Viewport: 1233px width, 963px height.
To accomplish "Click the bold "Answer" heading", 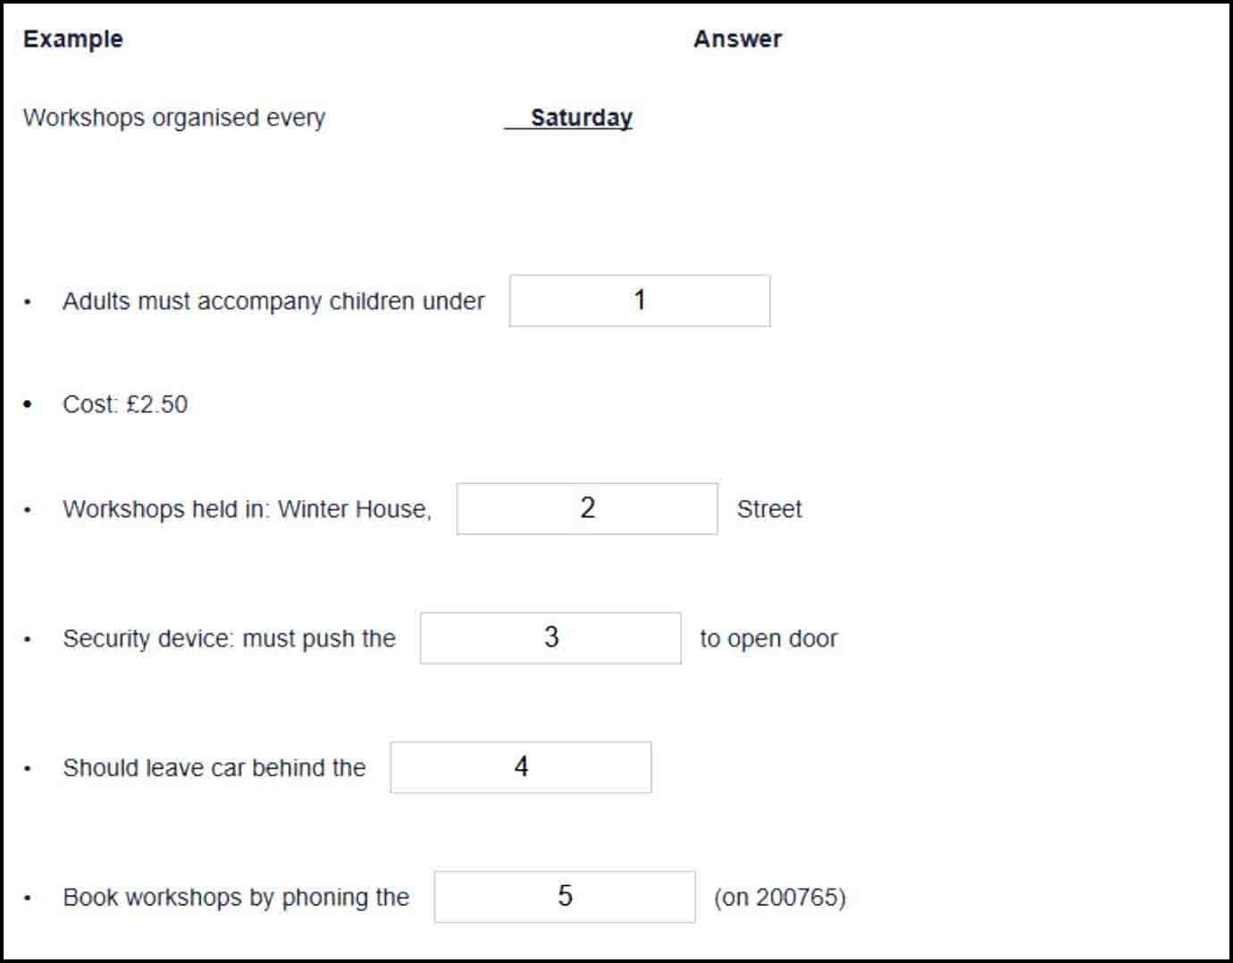I will [x=737, y=39].
